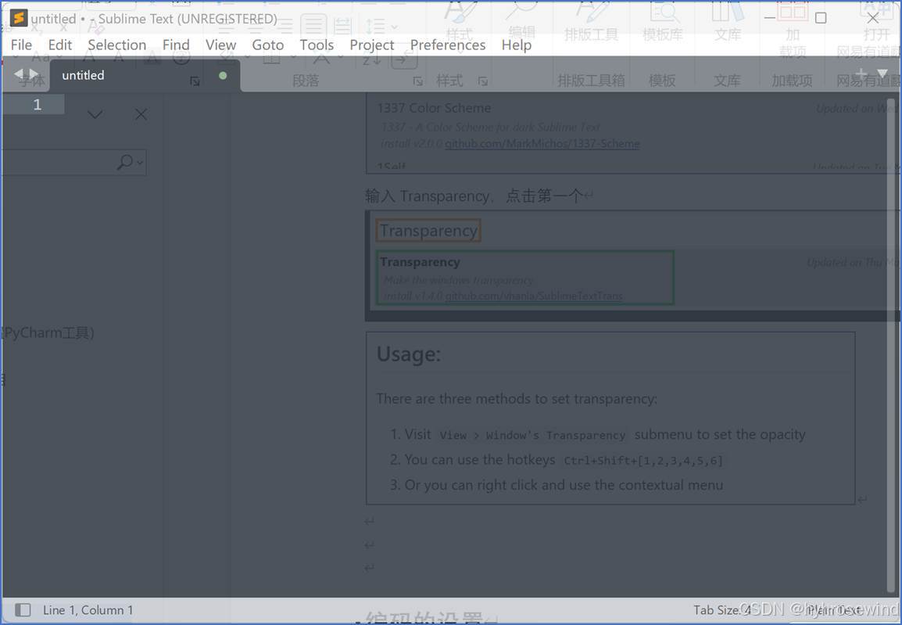Open the Goto menu
902x625 pixels.
click(x=267, y=45)
